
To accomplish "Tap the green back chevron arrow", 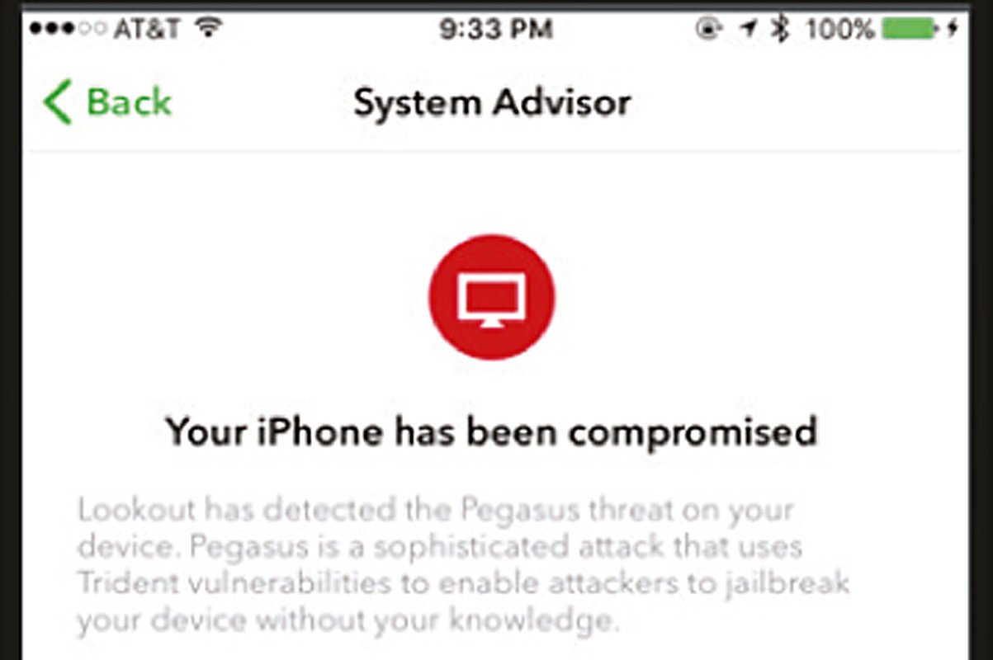I will (58, 103).
